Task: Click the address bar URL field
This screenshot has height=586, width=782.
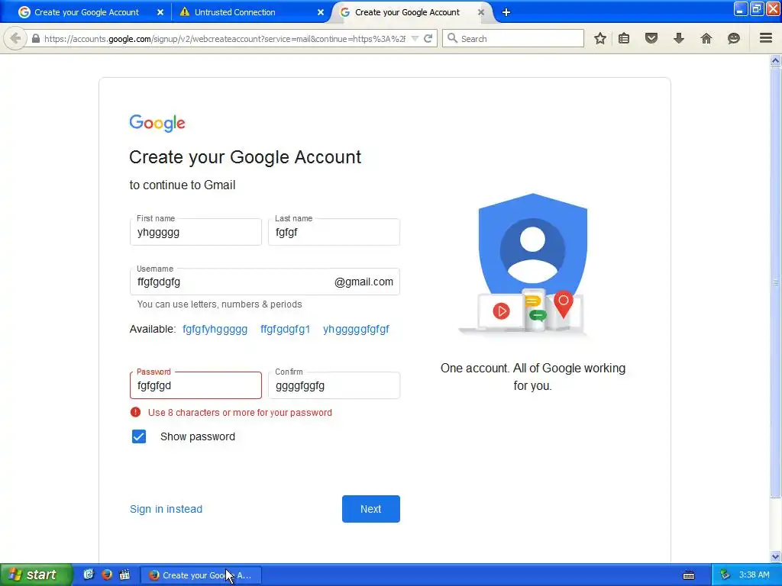Action: click(225, 38)
